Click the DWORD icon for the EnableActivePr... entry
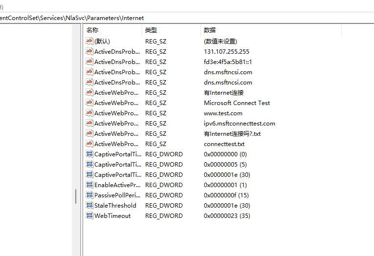Screen dimensions: 374x256 click(89, 185)
